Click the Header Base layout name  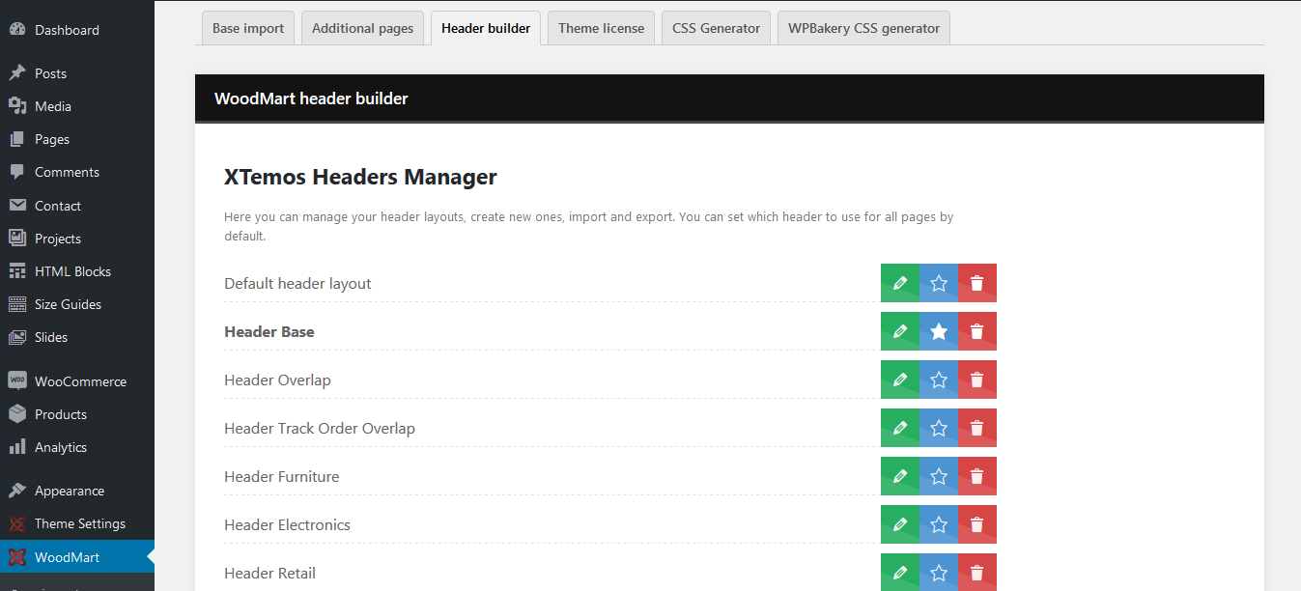click(x=269, y=331)
